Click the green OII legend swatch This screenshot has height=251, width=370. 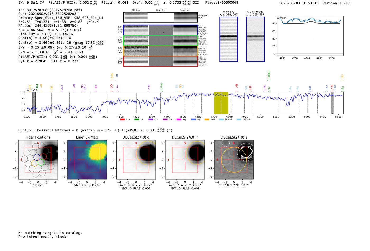(136, 119)
